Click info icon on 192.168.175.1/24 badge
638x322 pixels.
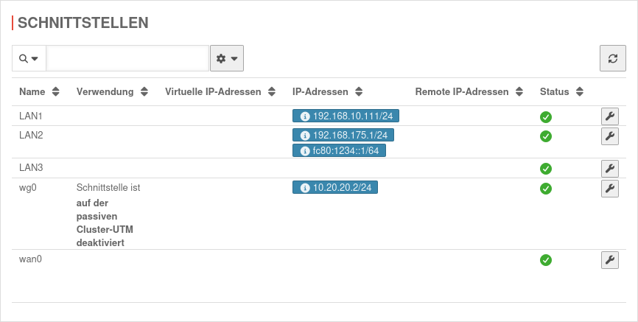tap(305, 135)
